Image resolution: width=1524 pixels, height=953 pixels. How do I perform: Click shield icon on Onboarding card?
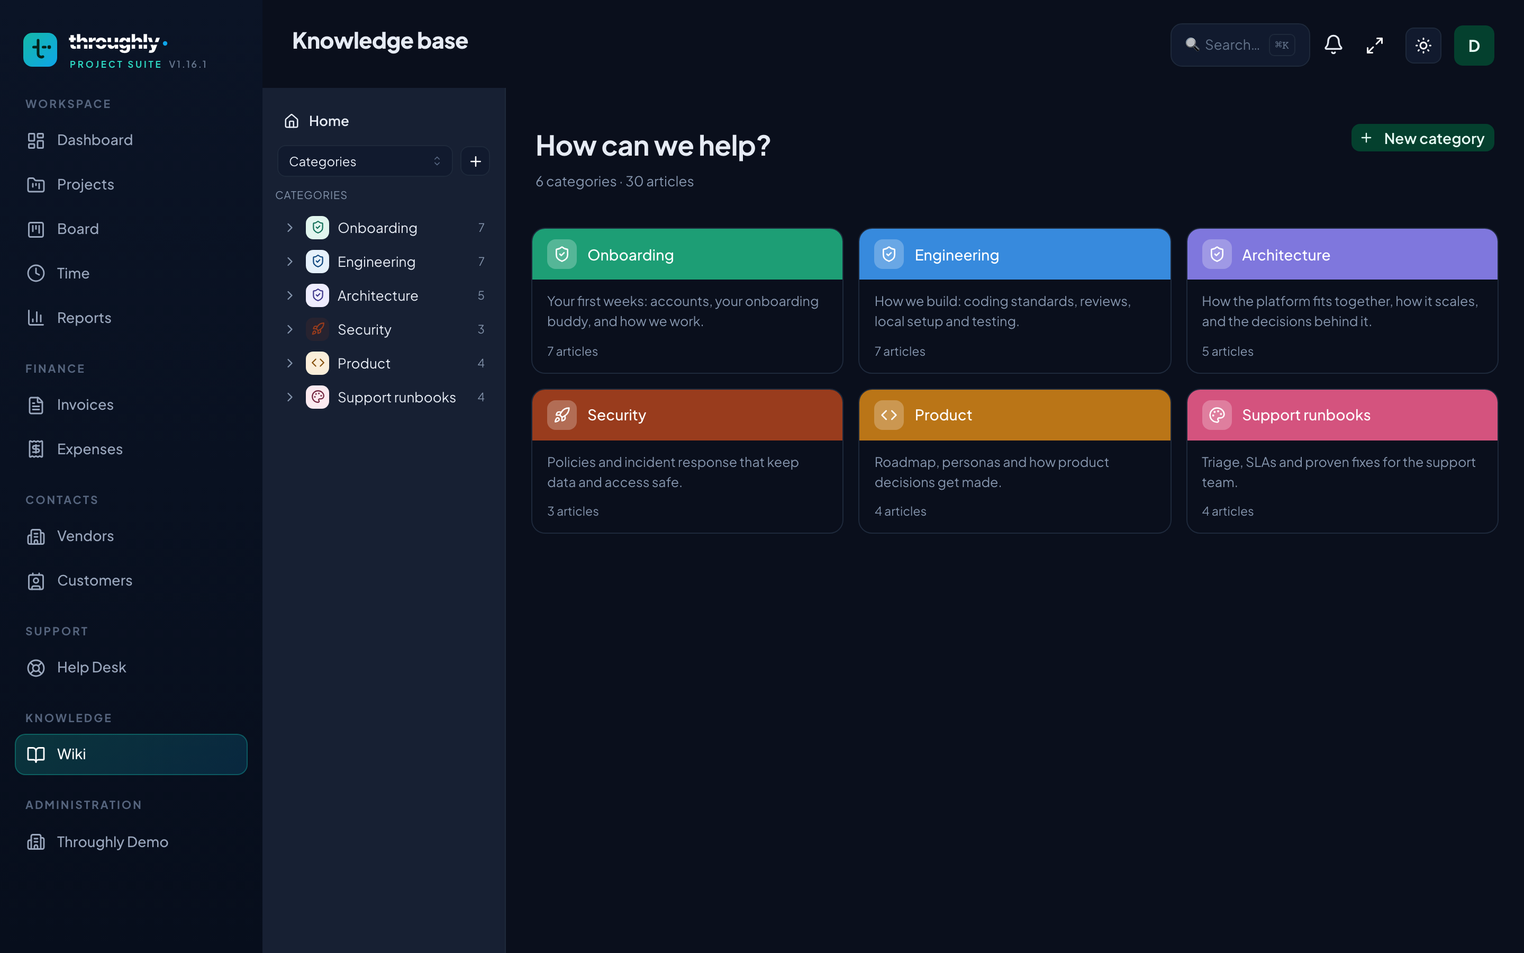[x=562, y=255]
